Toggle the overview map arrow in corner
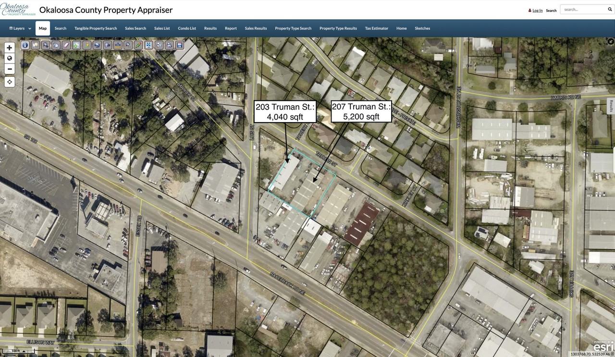The width and height of the screenshot is (615, 357). pyautogui.click(x=611, y=41)
